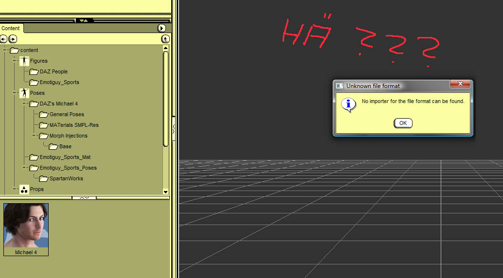Go forward with the right arrow button
The height and width of the screenshot is (278, 503).
tap(13, 39)
